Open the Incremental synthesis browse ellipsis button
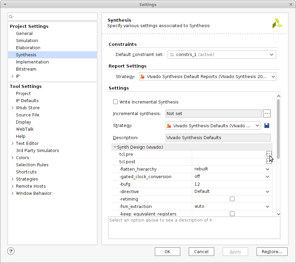Viewport: 296px width, 263px height. [267, 113]
